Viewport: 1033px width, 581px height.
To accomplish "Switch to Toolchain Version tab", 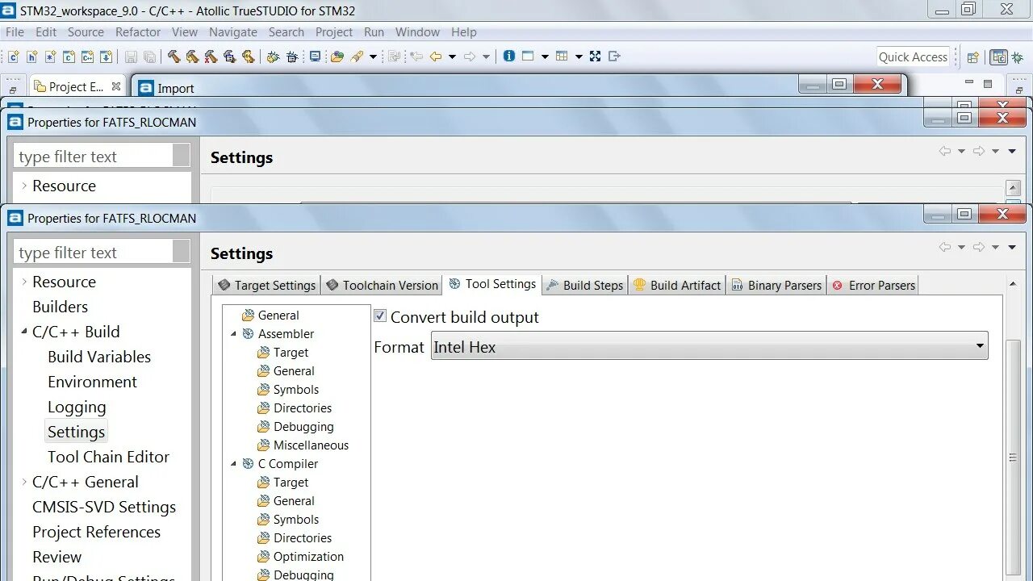I will coord(382,285).
